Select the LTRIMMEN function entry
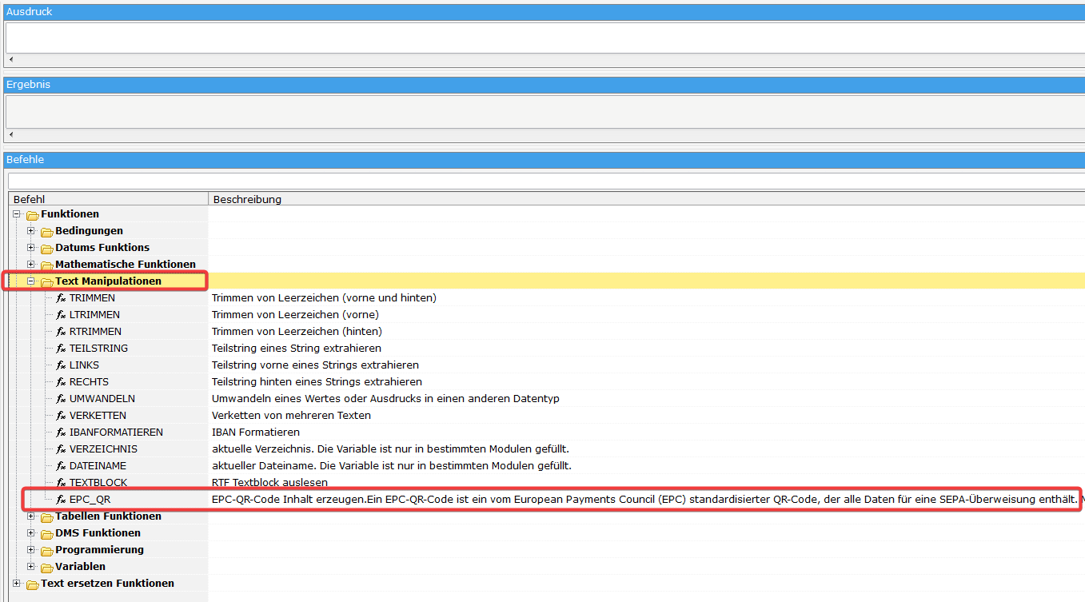Viewport: 1085px width, 602px height. (x=94, y=315)
